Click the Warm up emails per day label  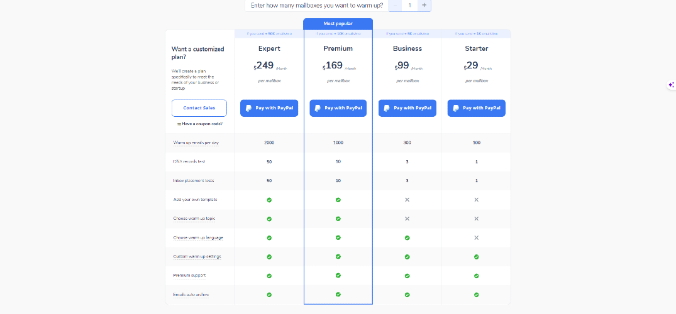coord(196,143)
